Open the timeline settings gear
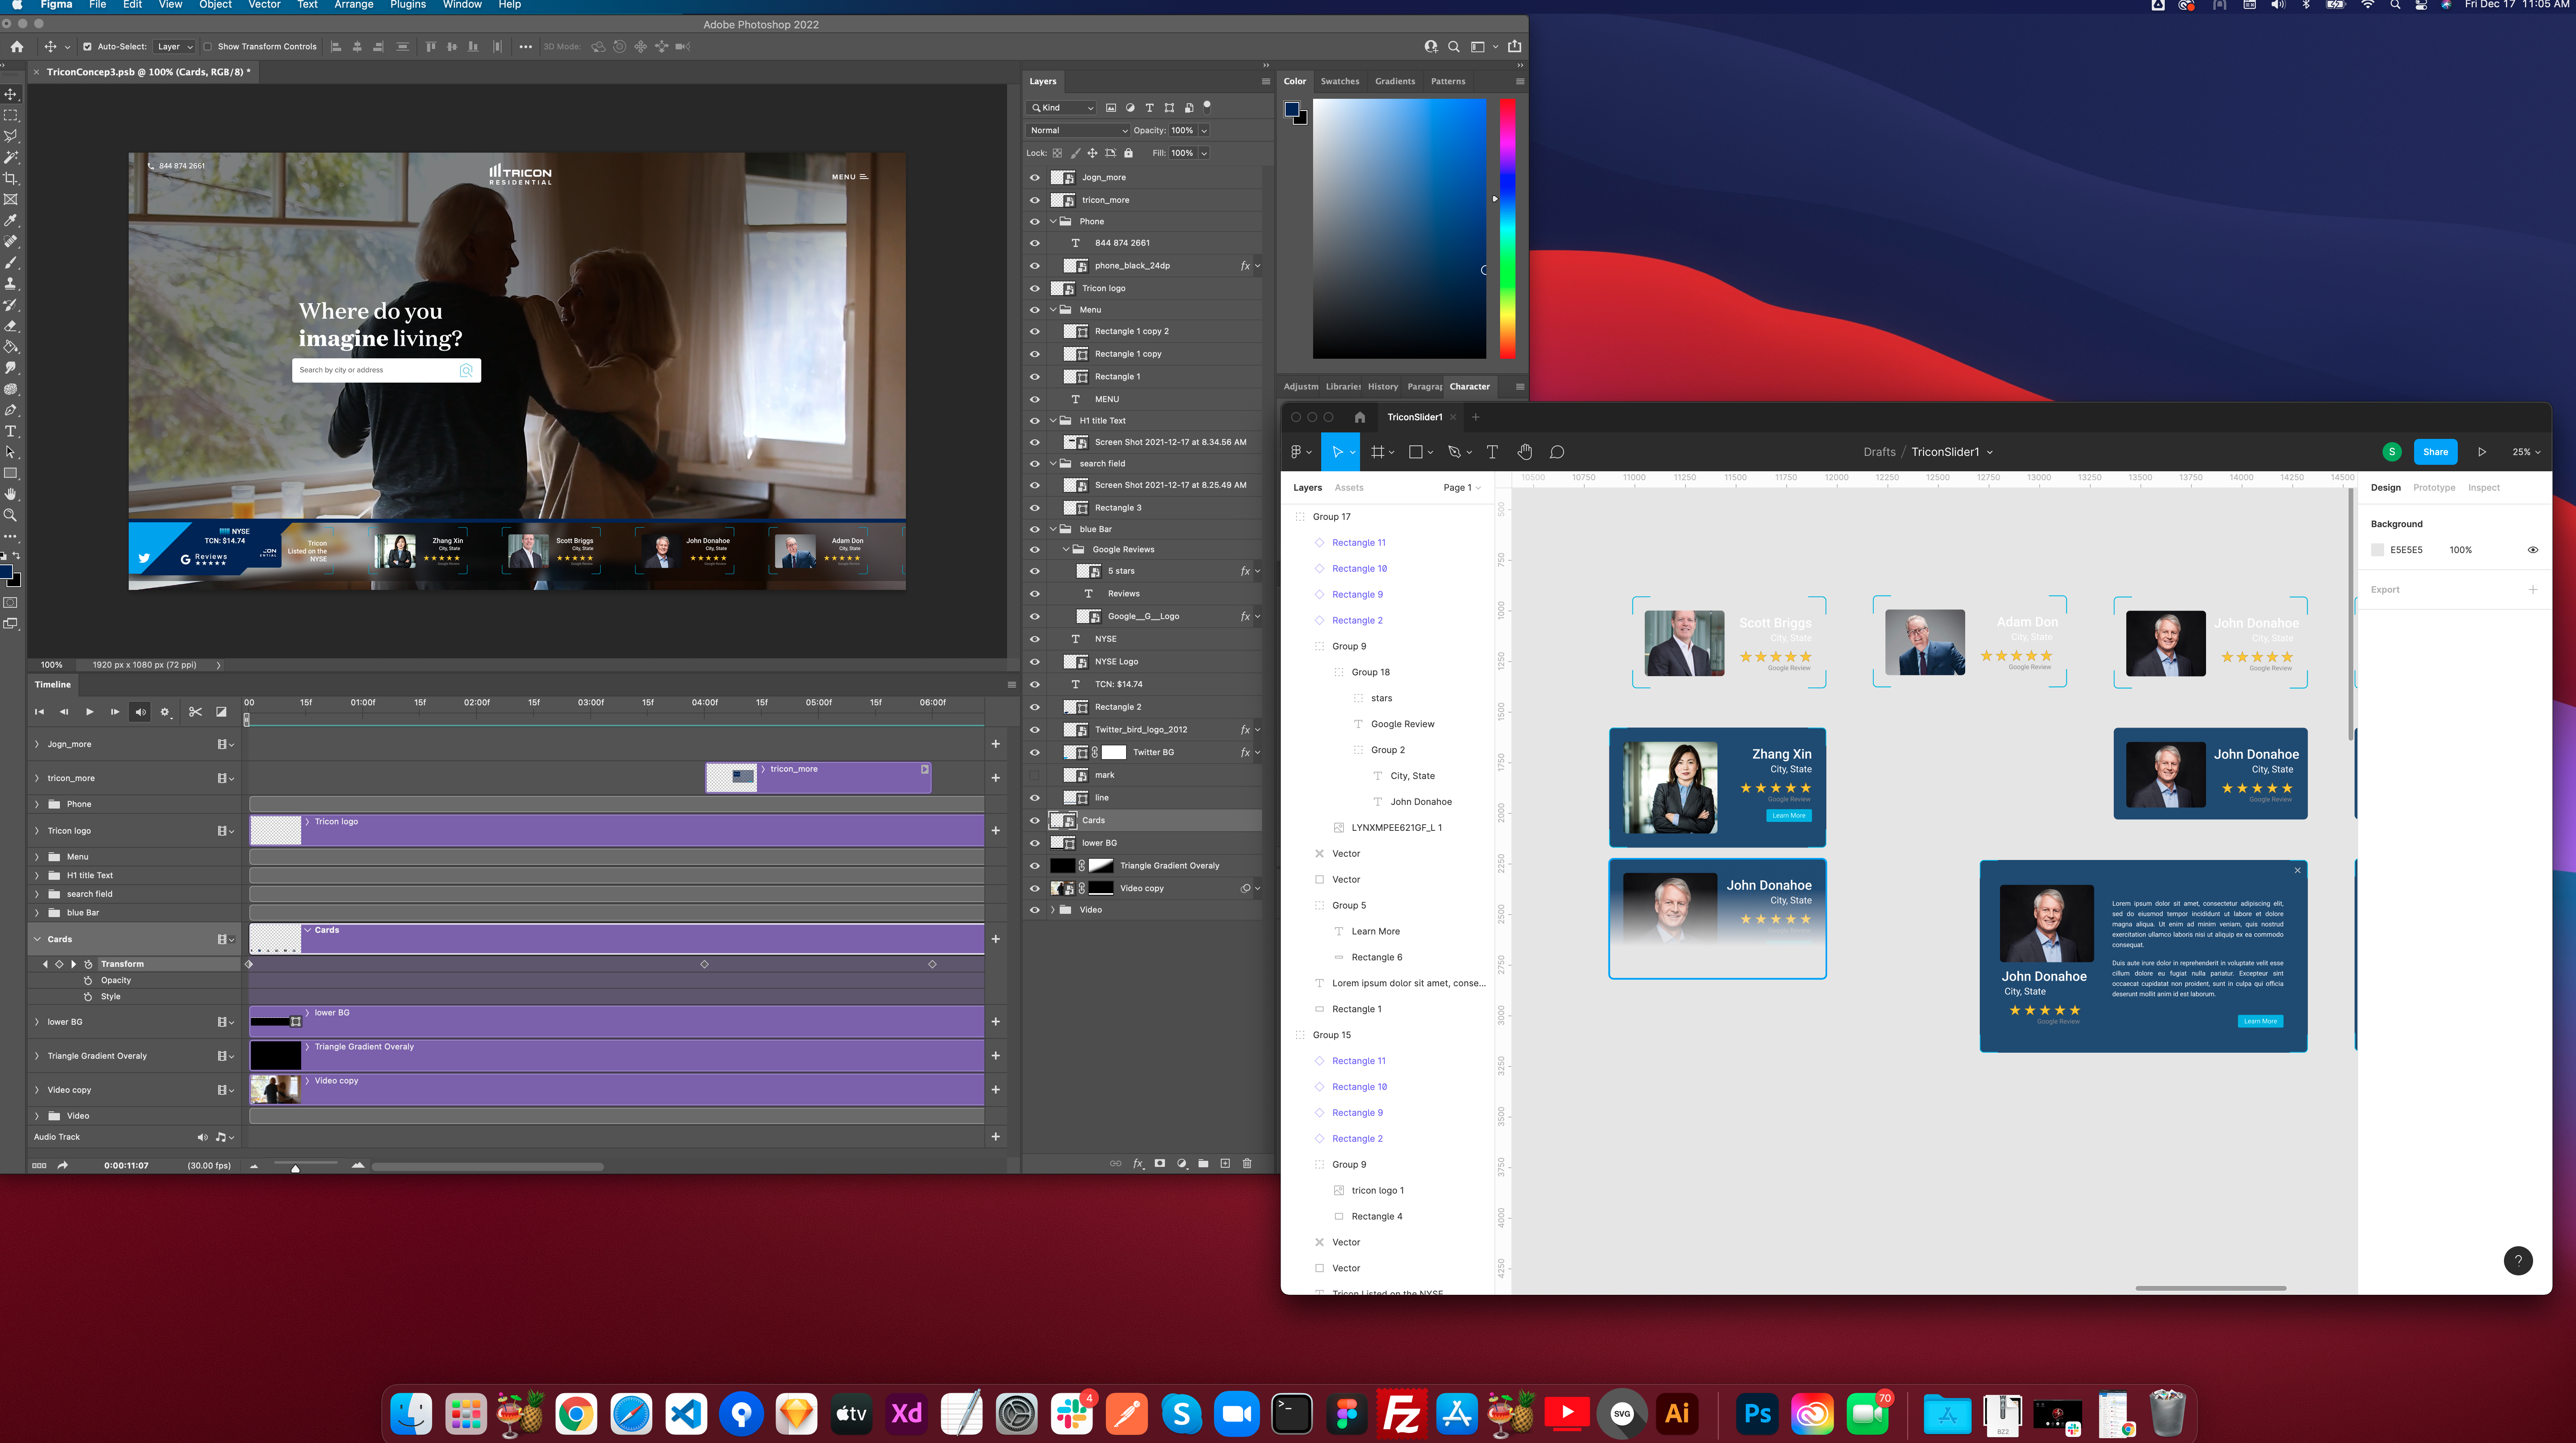The width and height of the screenshot is (2576, 1443). tap(165, 712)
